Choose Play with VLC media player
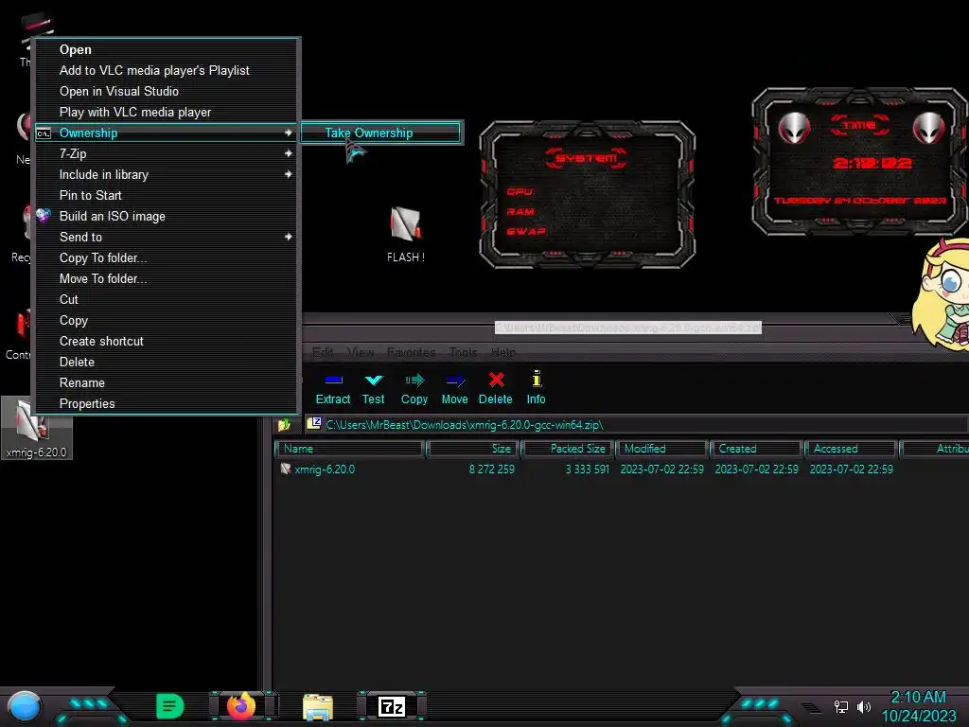This screenshot has height=727, width=969. (167, 113)
